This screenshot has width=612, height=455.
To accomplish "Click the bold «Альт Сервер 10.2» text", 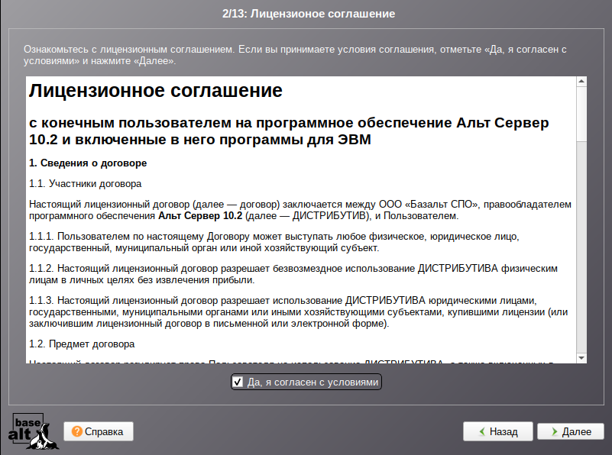I will tap(200, 215).
